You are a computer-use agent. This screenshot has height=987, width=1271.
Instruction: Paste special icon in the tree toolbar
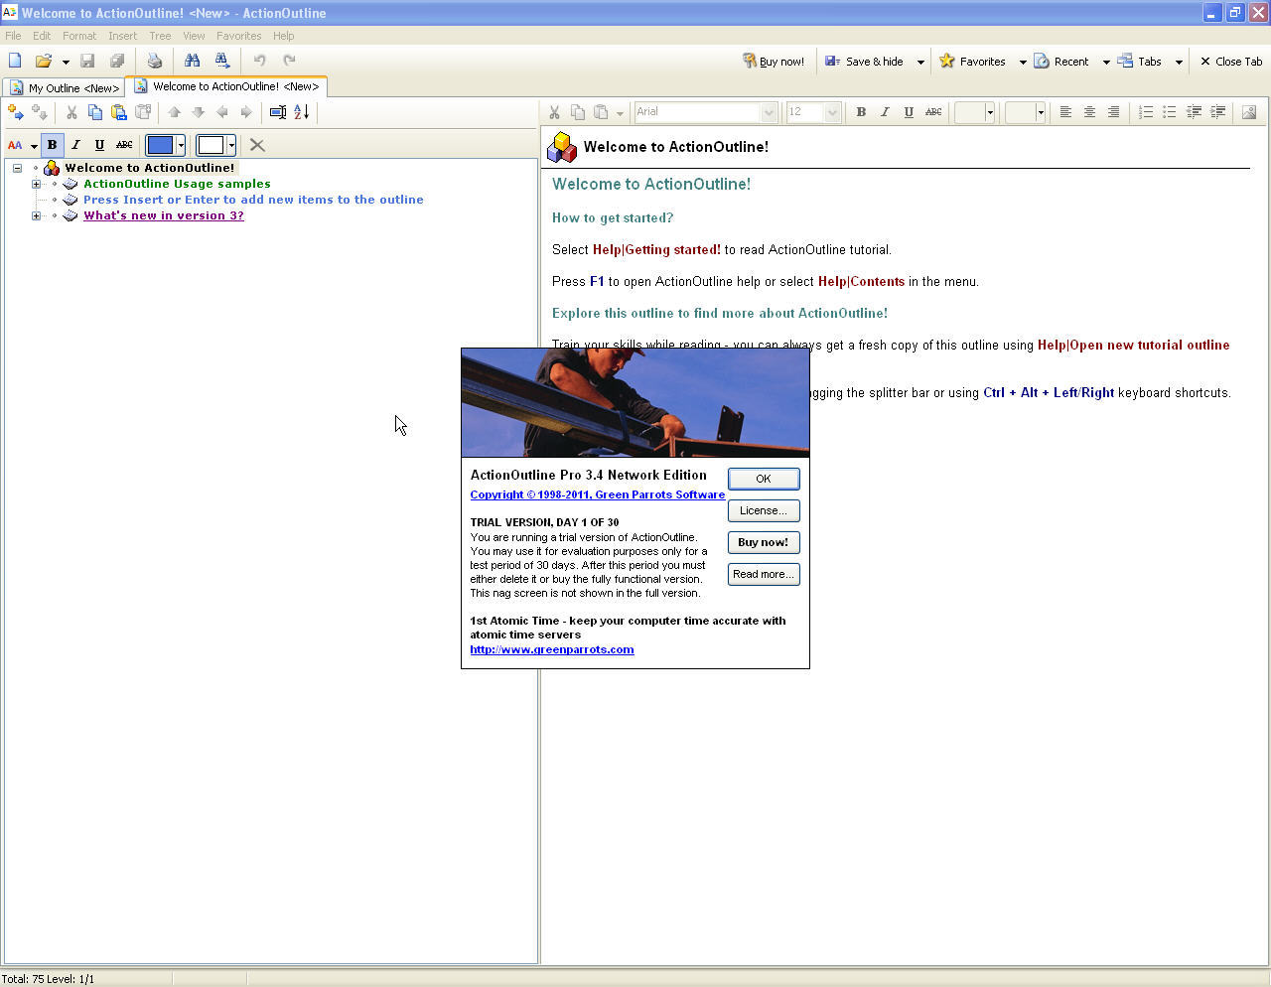coord(143,112)
